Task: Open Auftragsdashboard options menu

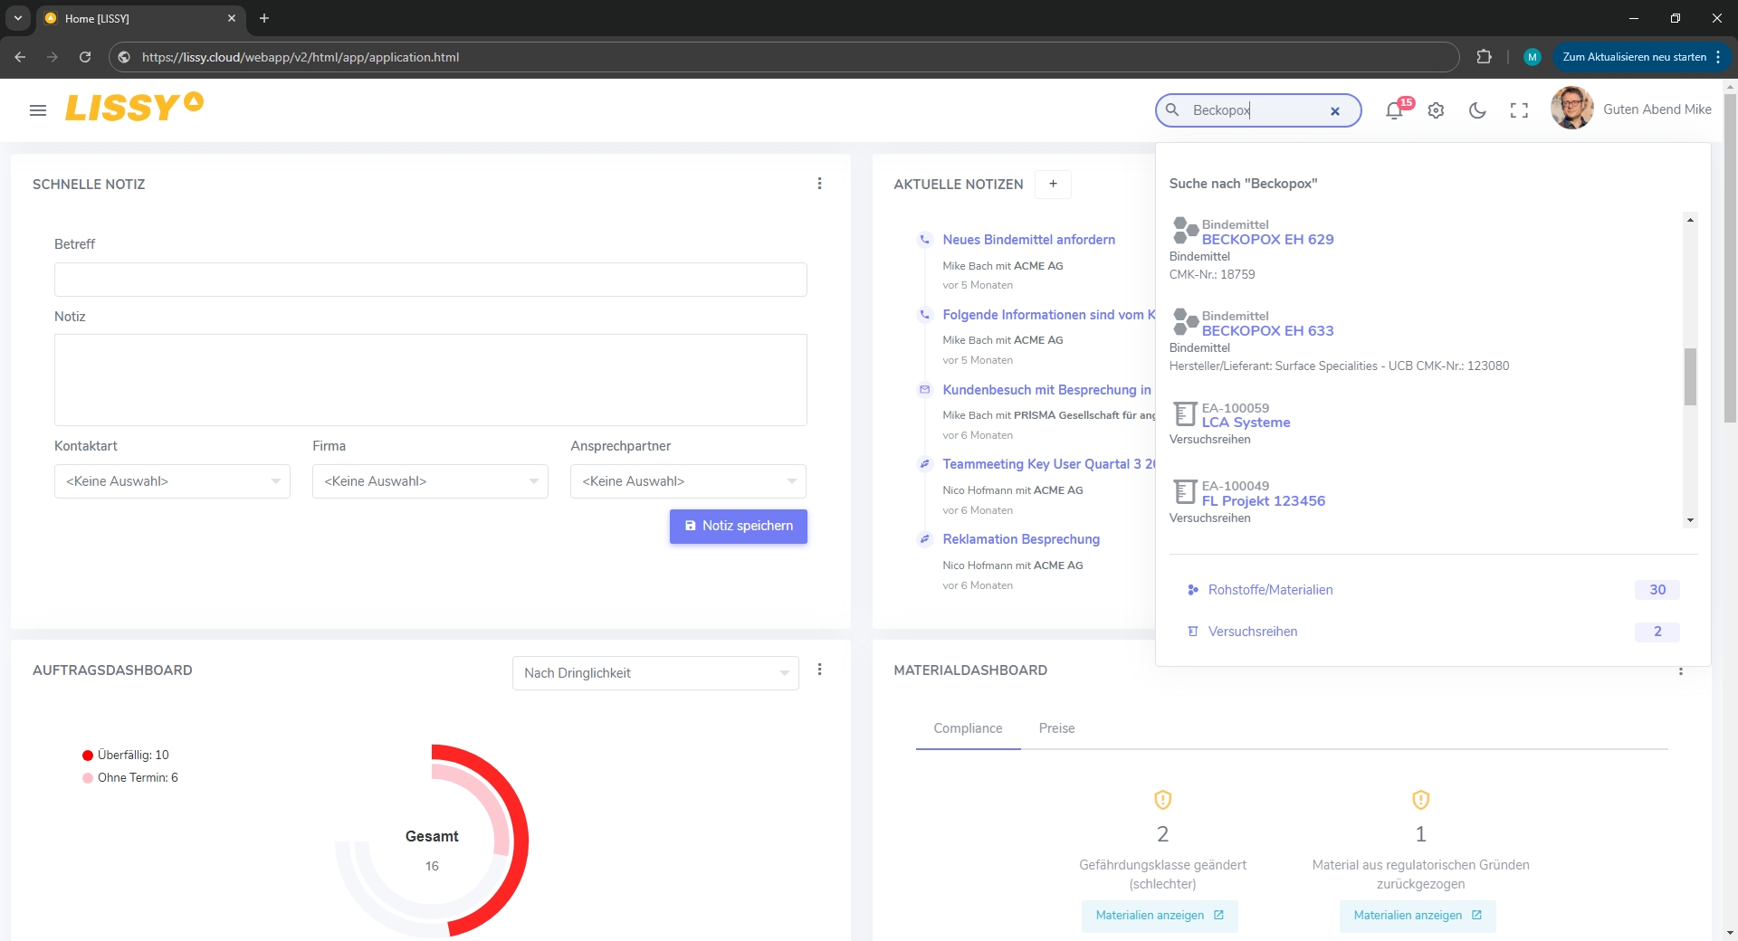Action: (819, 670)
